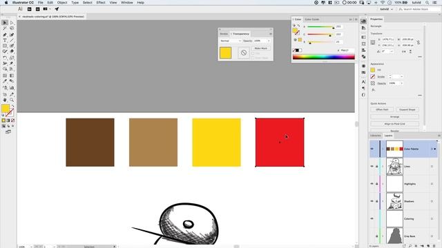Select the Rotate tool
This screenshot has width=442, height=248.
(x=5, y=58)
